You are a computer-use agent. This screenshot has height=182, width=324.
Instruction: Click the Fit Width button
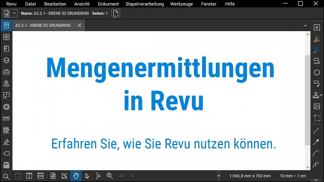pos(64,176)
